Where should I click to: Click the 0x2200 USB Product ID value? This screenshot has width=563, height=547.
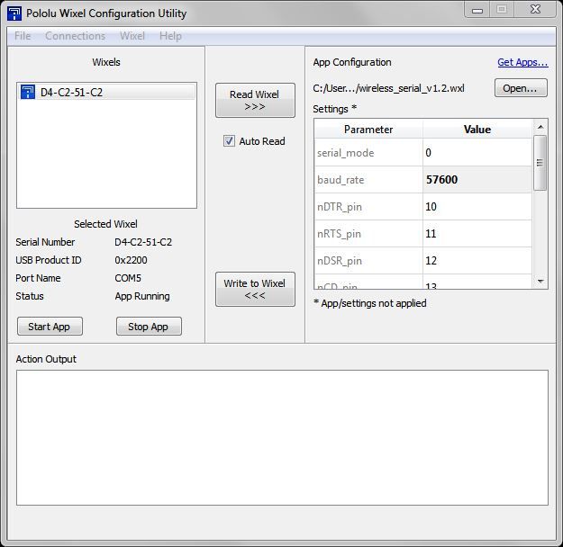point(131,260)
